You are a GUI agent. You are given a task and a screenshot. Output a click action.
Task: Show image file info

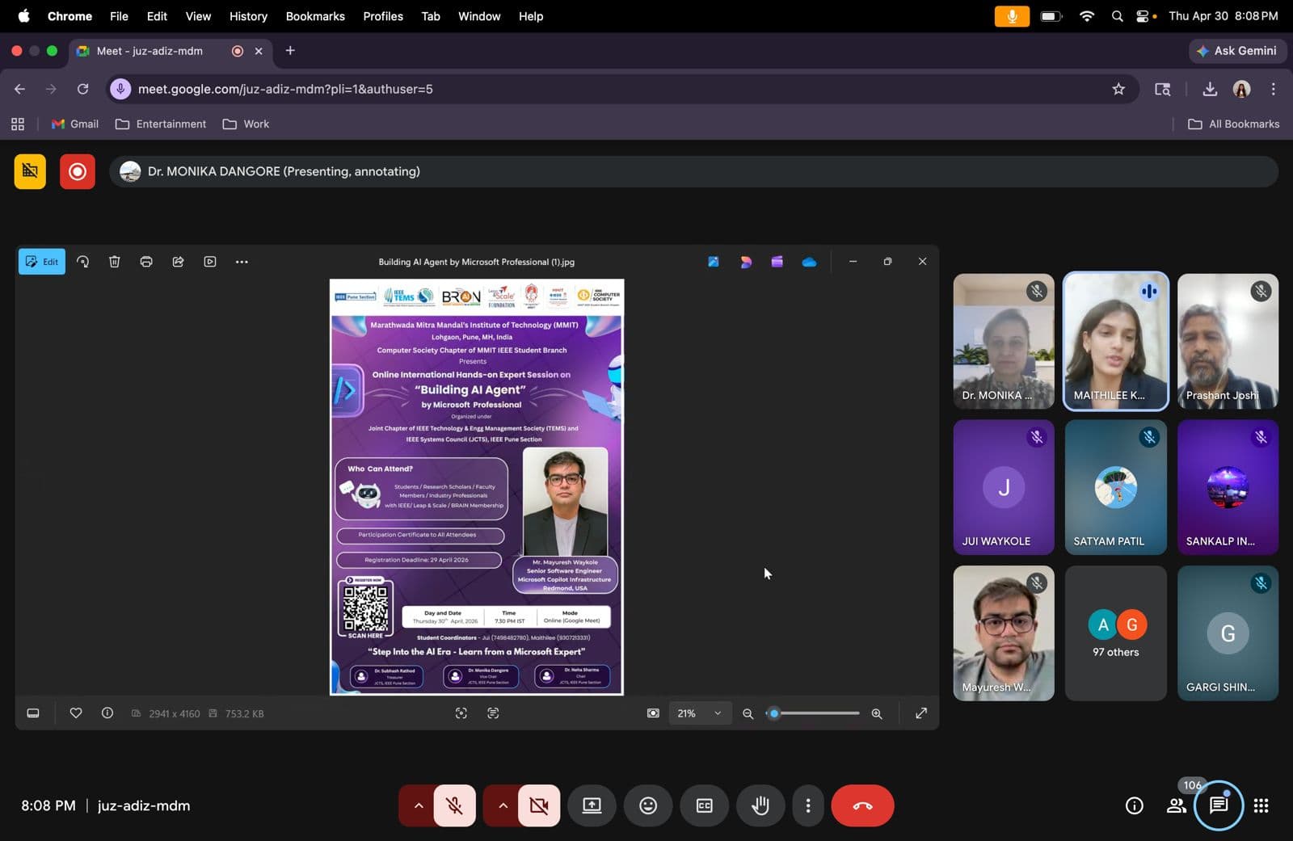107,713
